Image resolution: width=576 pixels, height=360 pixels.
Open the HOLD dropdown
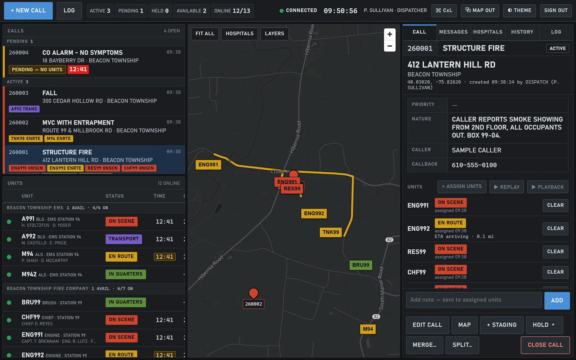click(544, 325)
